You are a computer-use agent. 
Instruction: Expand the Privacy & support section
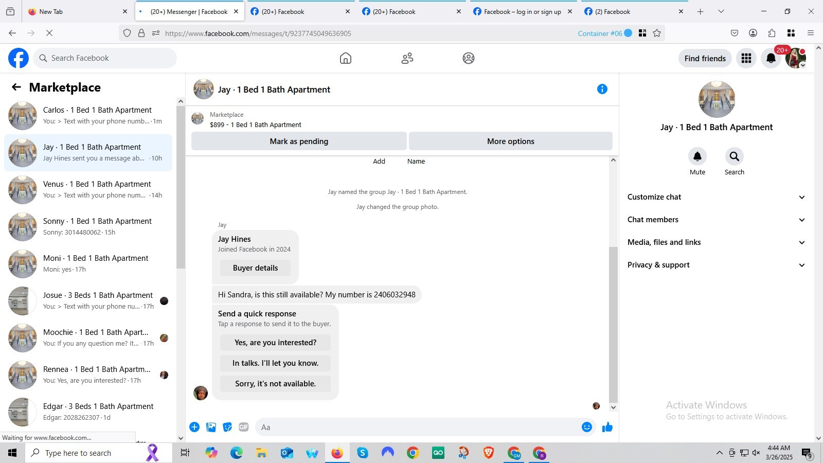(716, 265)
